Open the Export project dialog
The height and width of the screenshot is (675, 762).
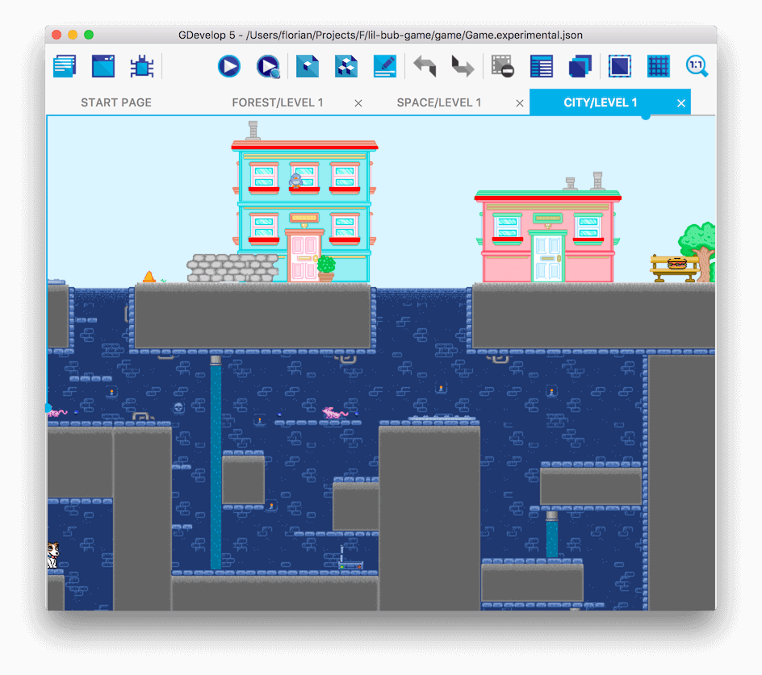click(345, 66)
